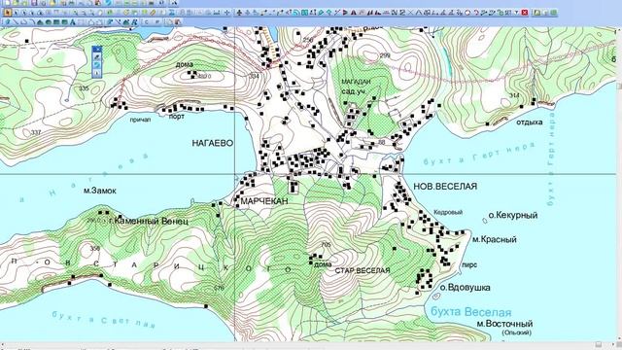Choose the yellow pencil edit icon
This screenshot has height=350, width=622.
tap(153, 13)
